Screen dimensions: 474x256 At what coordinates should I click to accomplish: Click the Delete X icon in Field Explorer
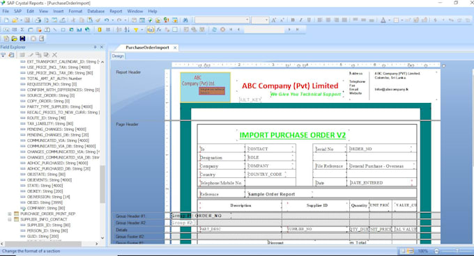[54, 55]
